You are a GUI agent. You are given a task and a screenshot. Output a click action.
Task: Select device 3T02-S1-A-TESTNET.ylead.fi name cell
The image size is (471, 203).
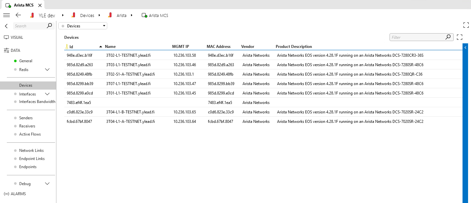pos(130,74)
